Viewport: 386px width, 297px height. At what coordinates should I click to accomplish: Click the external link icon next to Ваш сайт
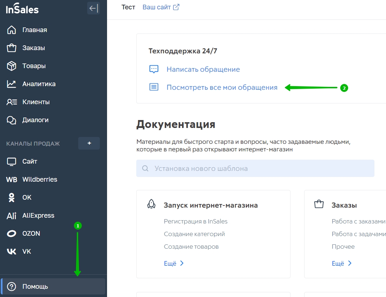tap(176, 7)
